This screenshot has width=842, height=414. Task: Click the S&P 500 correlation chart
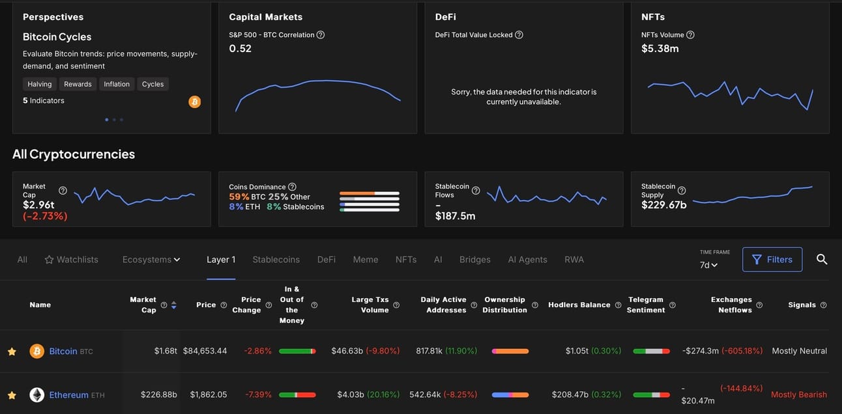[318, 96]
